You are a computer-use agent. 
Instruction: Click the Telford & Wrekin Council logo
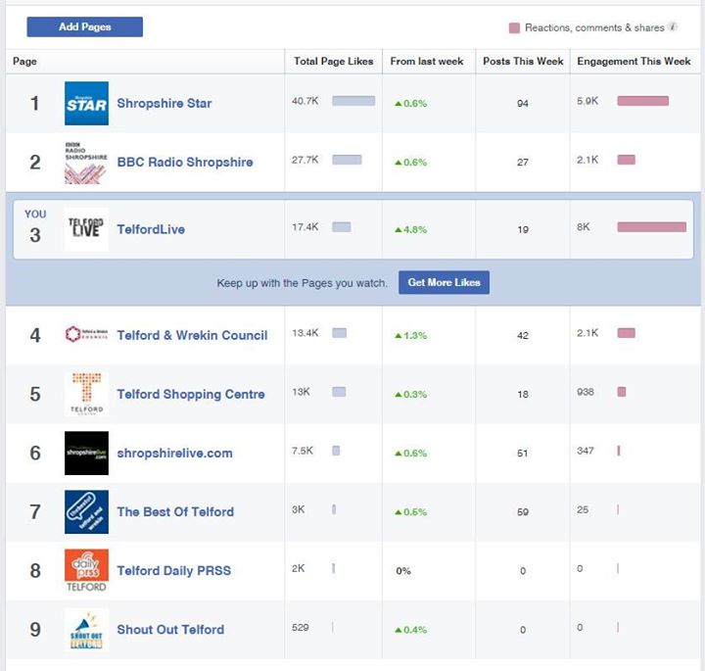(86, 334)
